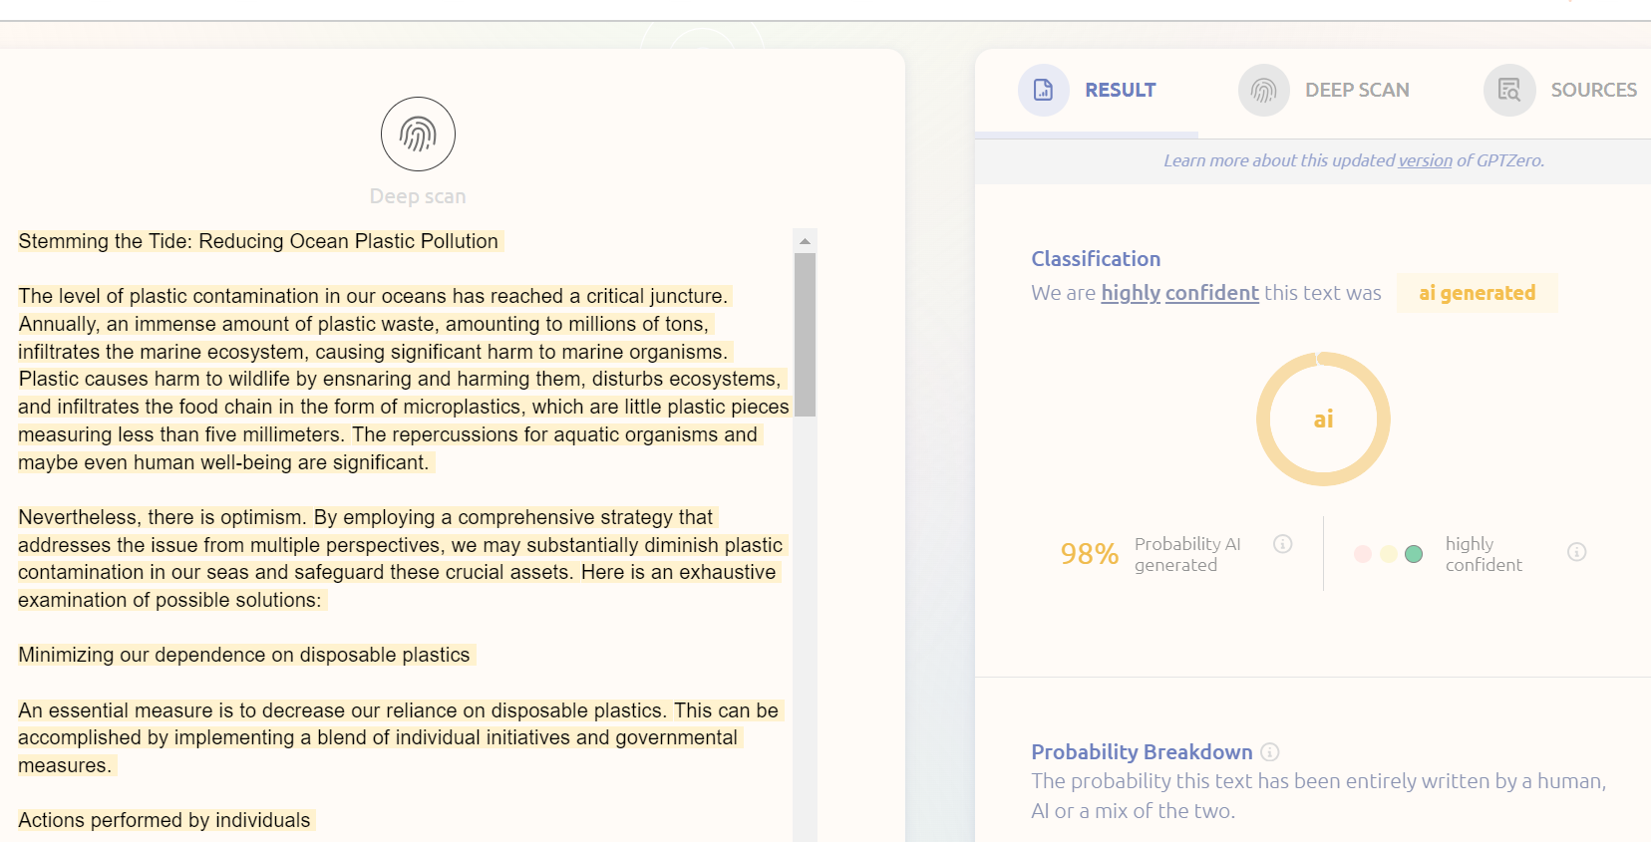
Task: Switch to the DEEP SCAN tab
Action: pos(1356,91)
